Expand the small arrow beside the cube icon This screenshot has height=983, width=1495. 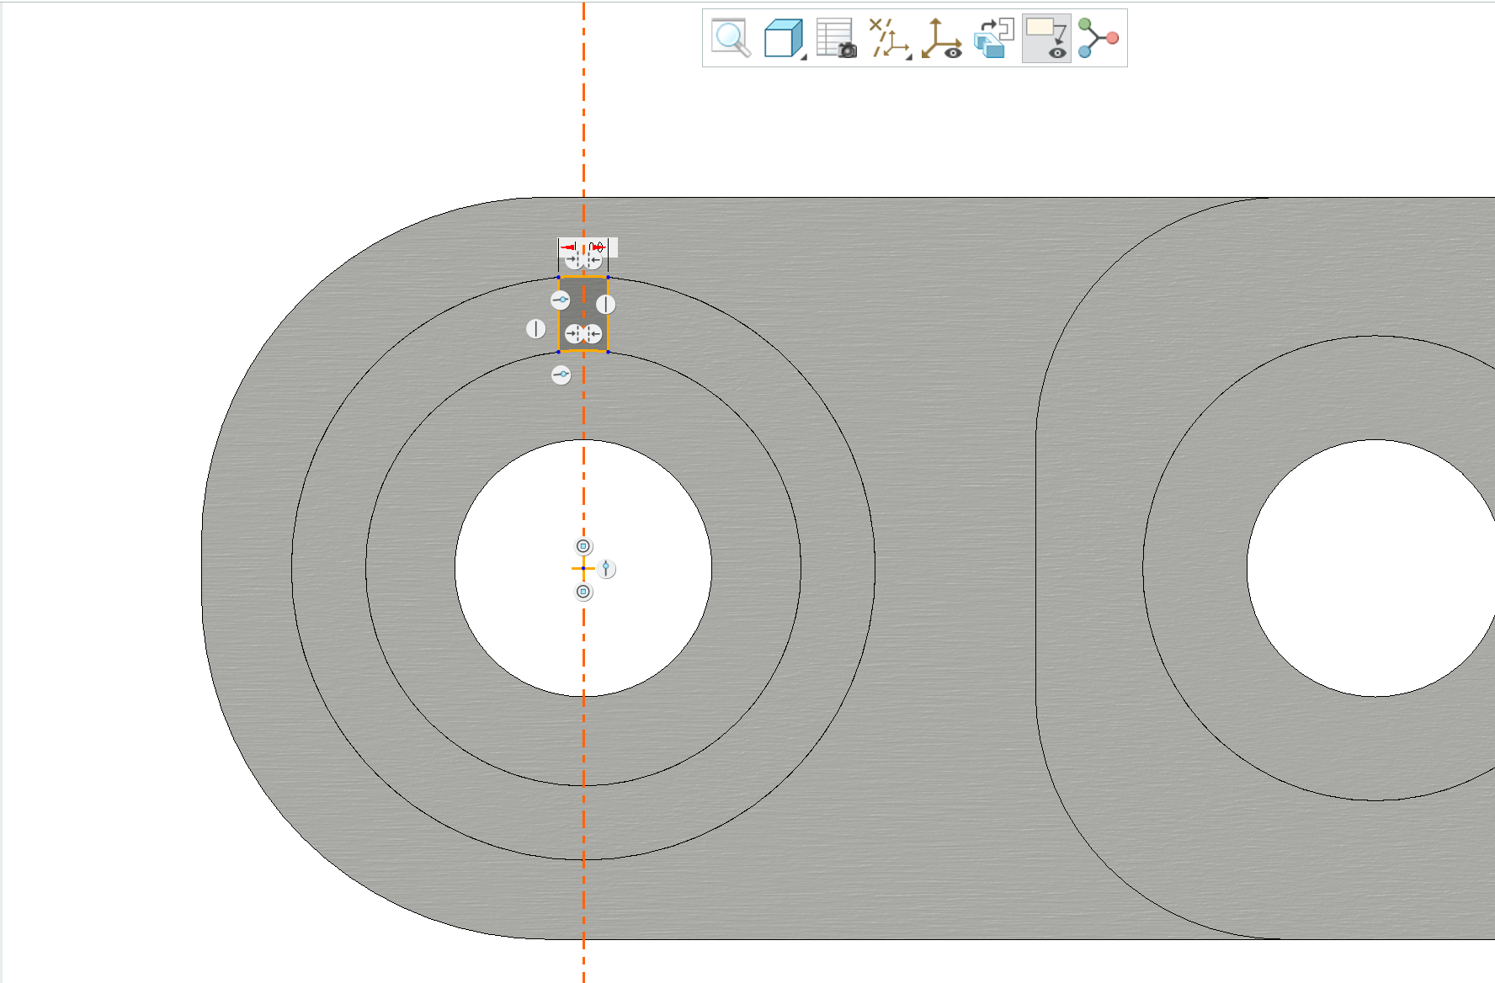803,56
